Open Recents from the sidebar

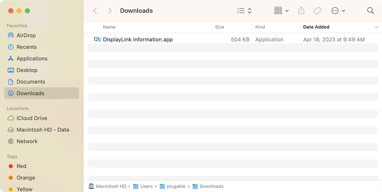(26, 47)
